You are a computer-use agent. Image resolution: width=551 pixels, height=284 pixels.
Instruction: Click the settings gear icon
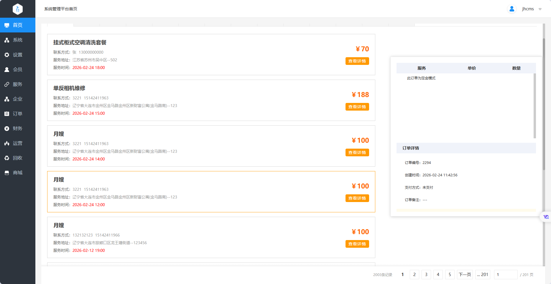(7, 55)
